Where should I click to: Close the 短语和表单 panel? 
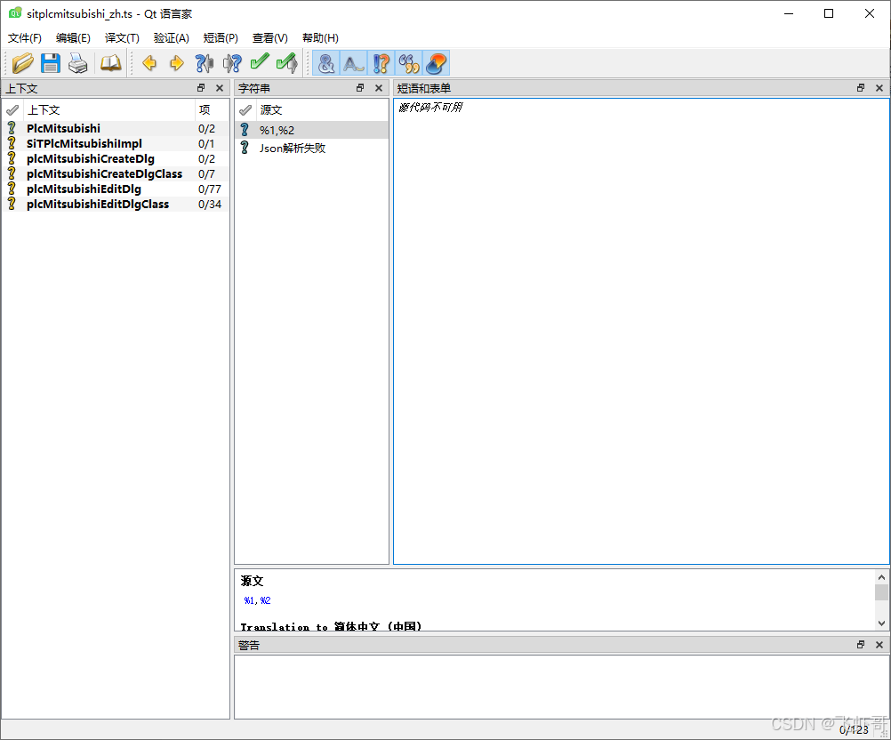(879, 88)
